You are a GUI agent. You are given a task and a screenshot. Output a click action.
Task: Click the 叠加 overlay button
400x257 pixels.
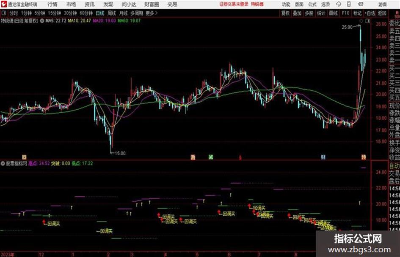click(x=297, y=13)
